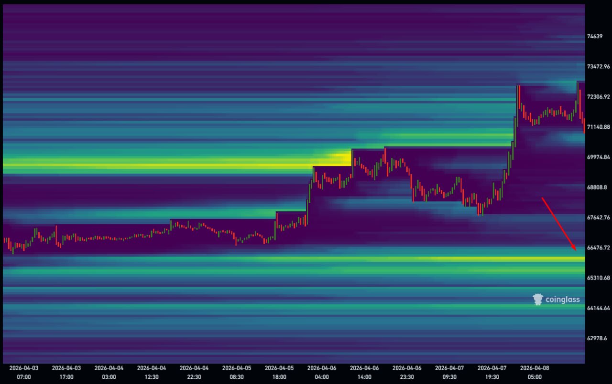Click the 69974.84 price level label
The height and width of the screenshot is (384, 612).
[599, 157]
